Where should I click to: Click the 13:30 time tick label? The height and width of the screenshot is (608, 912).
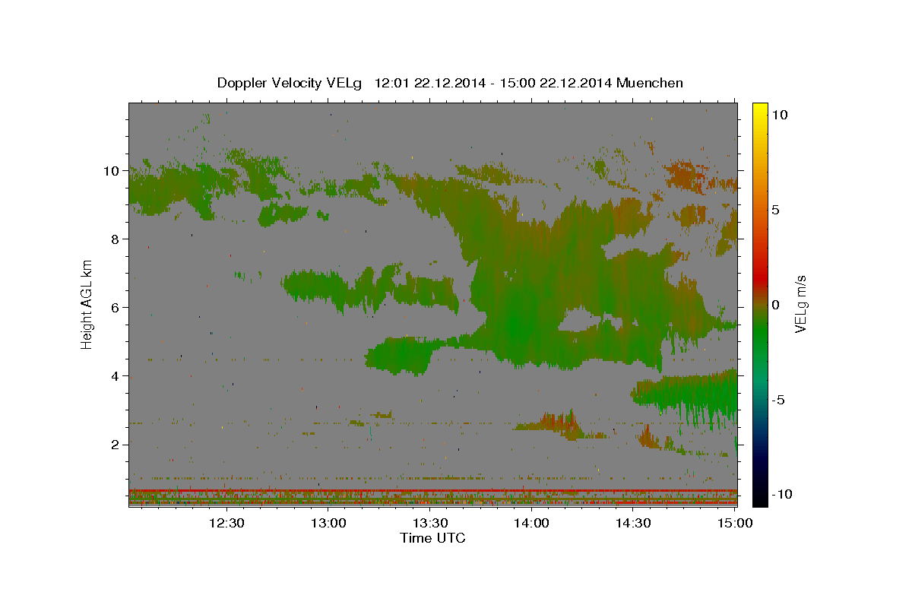point(430,523)
